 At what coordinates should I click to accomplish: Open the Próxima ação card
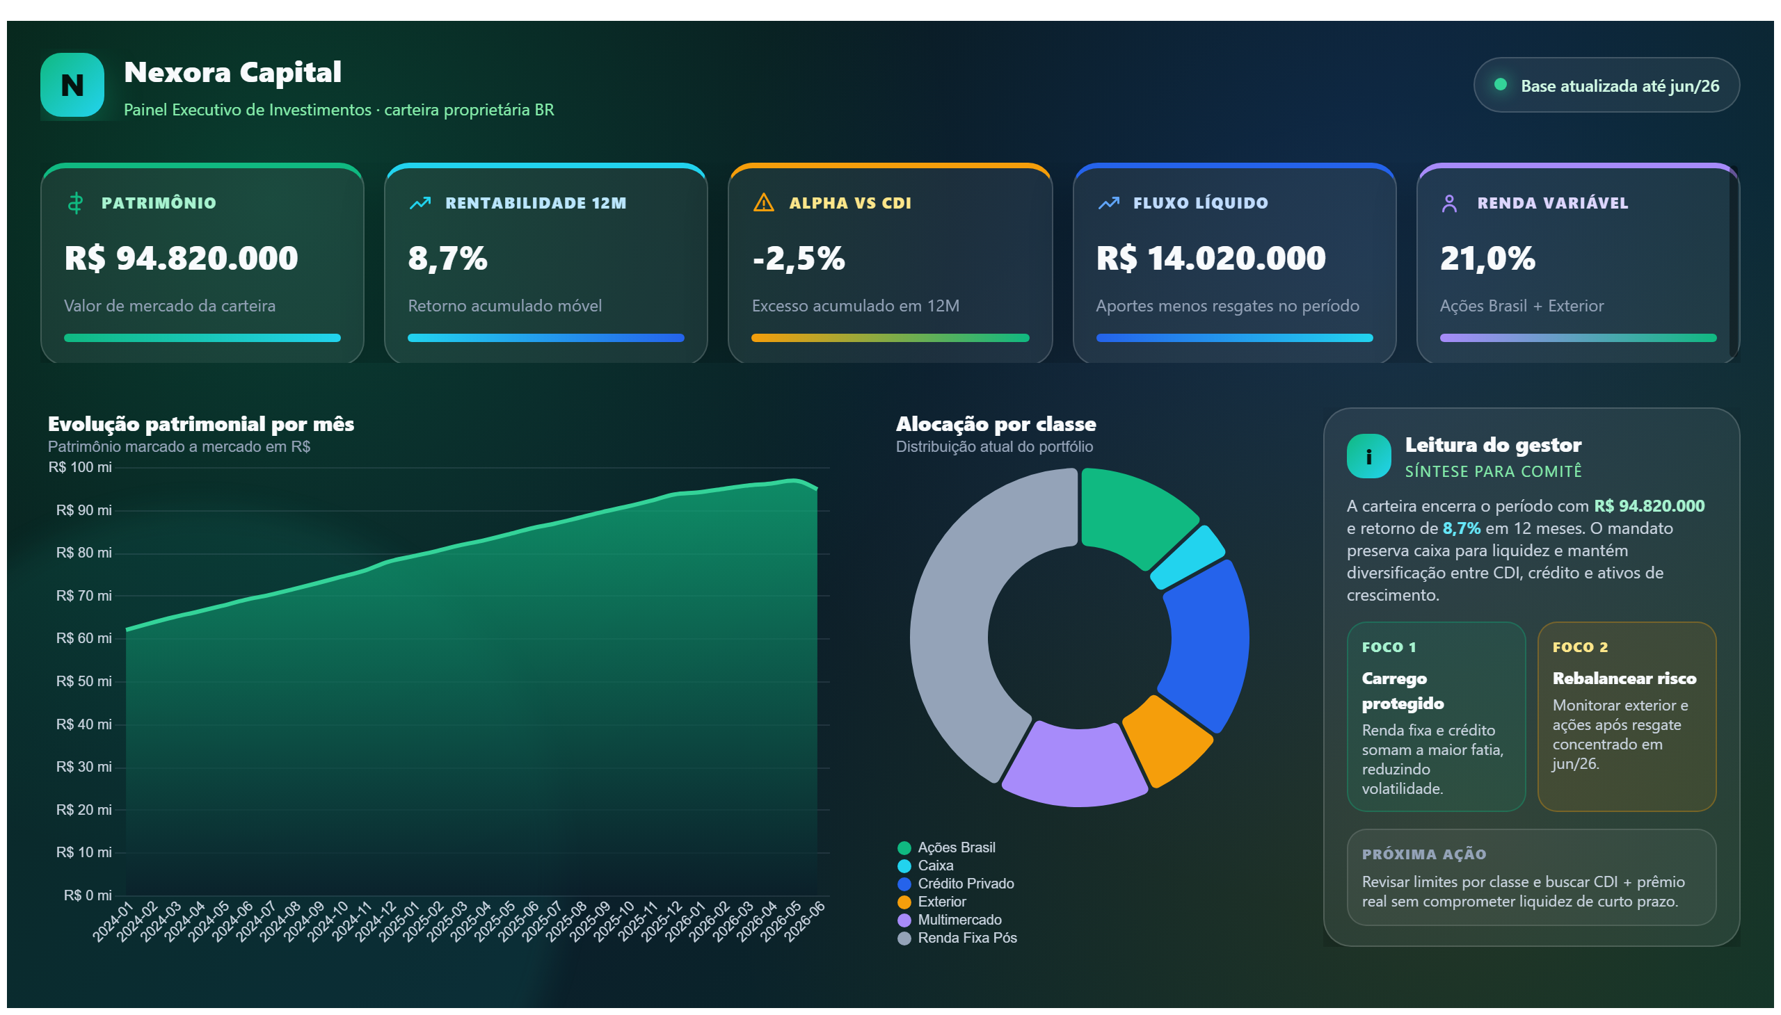pos(1531,877)
